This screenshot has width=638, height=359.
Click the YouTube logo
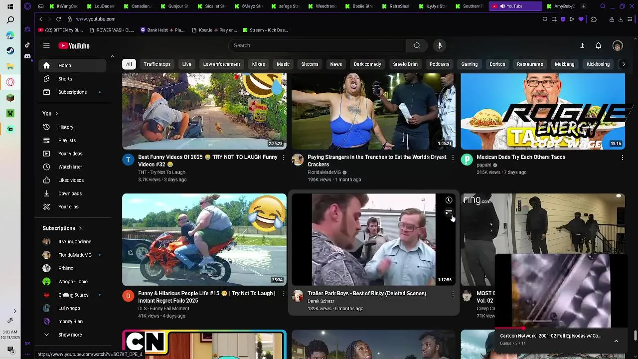coord(74,46)
